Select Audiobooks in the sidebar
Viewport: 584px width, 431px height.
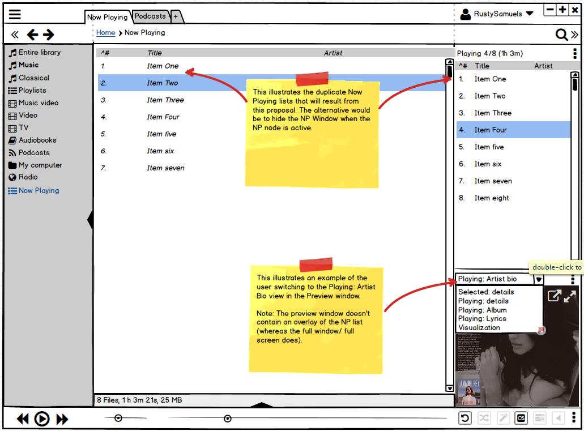[37, 140]
